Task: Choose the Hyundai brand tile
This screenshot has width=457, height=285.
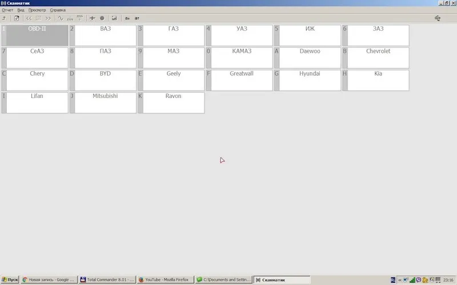Action: [307, 80]
